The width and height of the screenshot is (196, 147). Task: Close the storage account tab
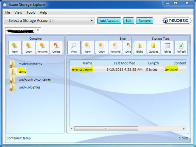tap(38, 30)
